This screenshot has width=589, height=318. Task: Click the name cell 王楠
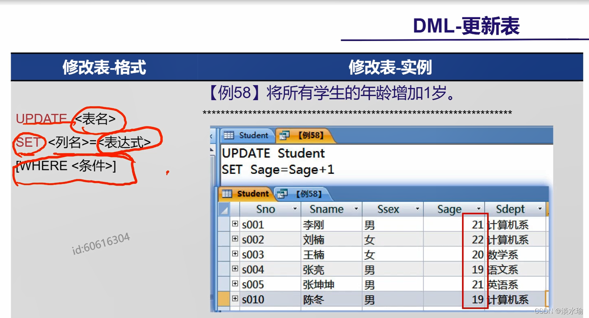pos(332,254)
